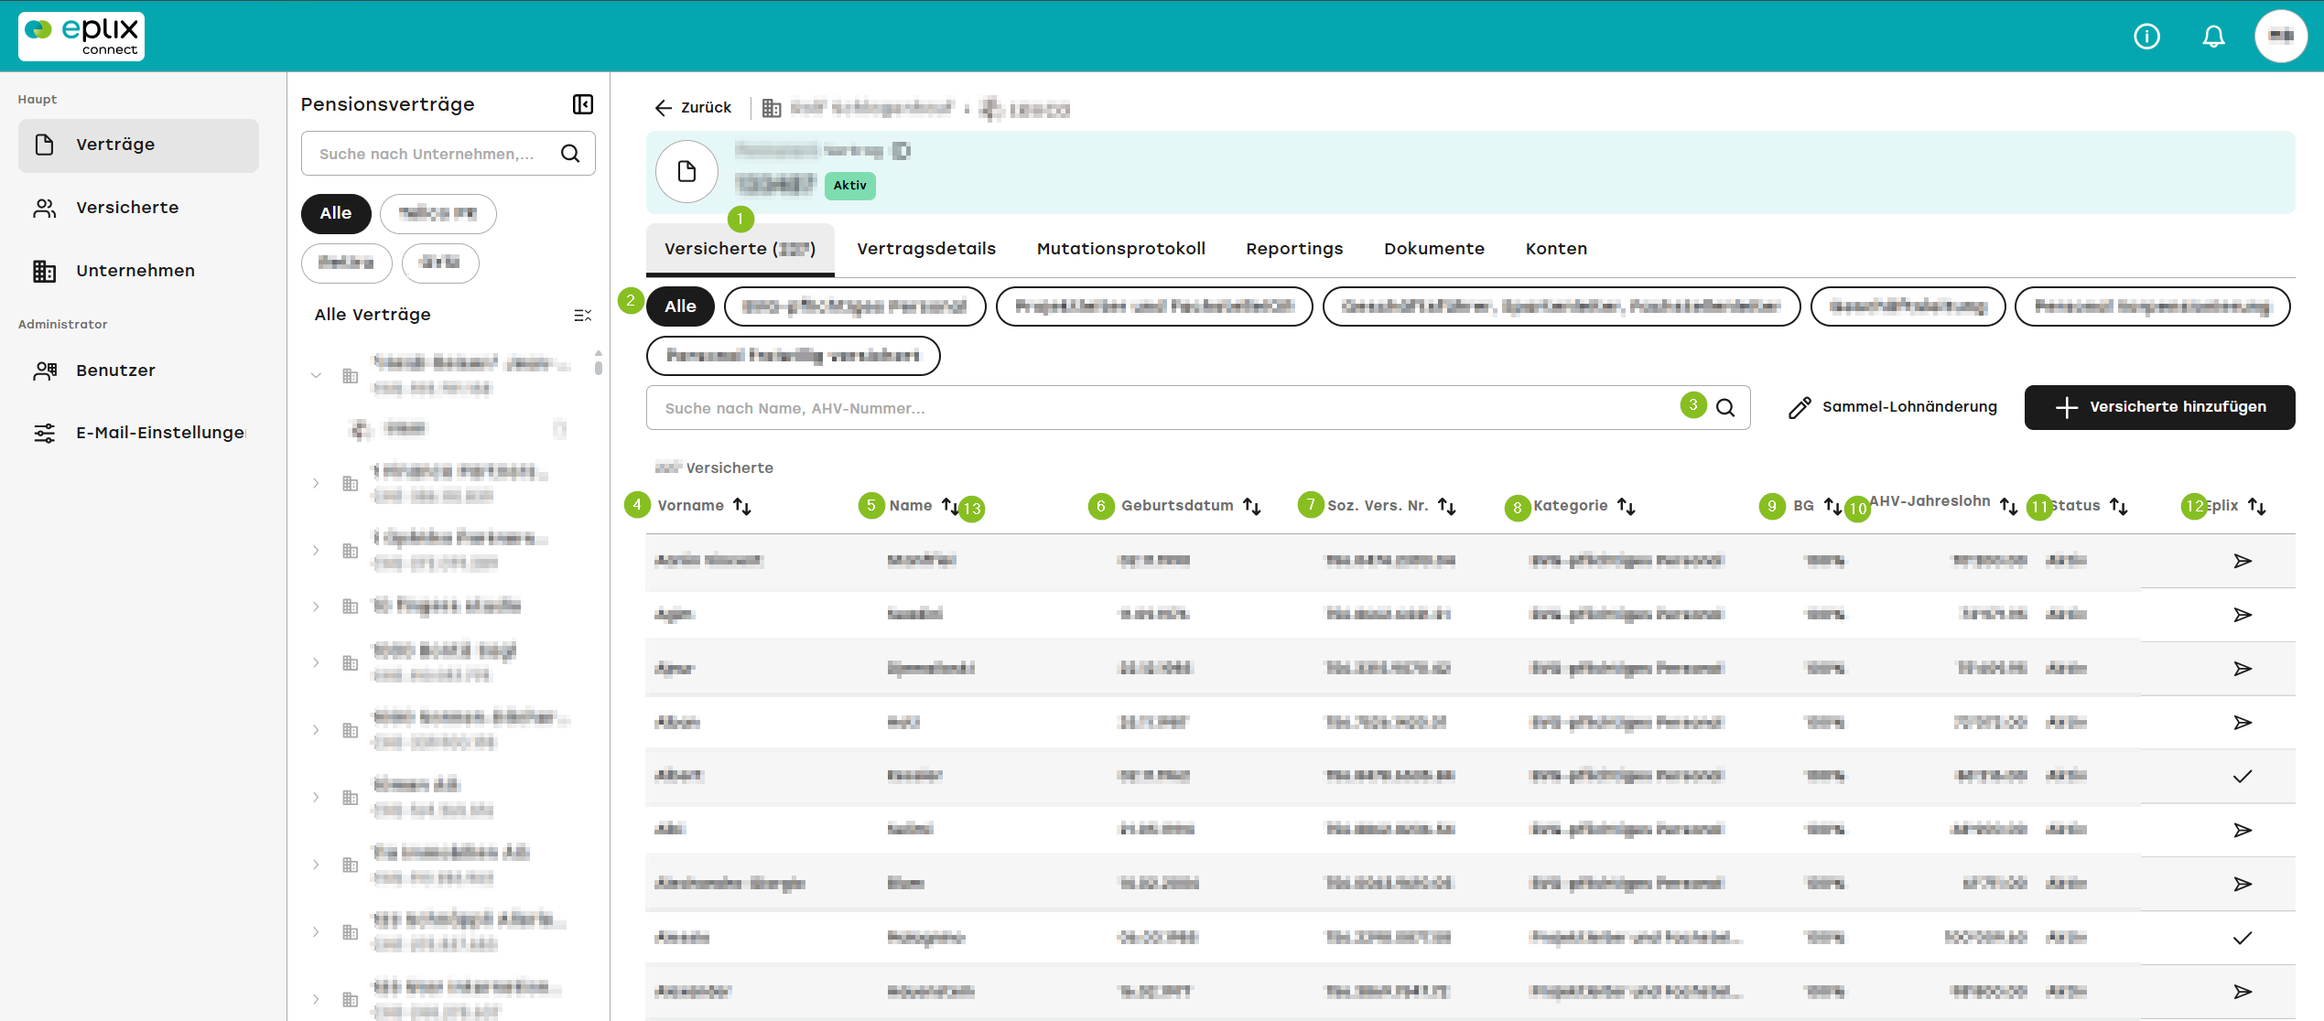Click the eplix connect logo
The width and height of the screenshot is (2324, 1021).
[81, 36]
